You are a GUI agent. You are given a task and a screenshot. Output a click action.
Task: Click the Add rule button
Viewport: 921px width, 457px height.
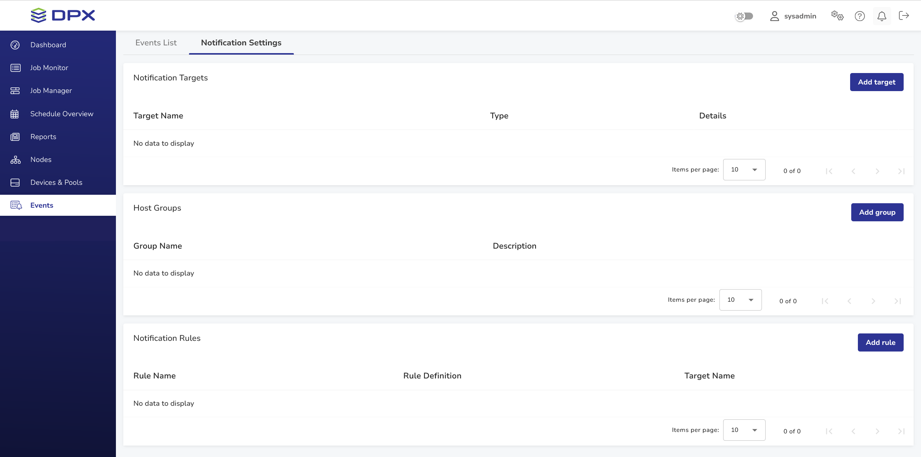coord(880,342)
